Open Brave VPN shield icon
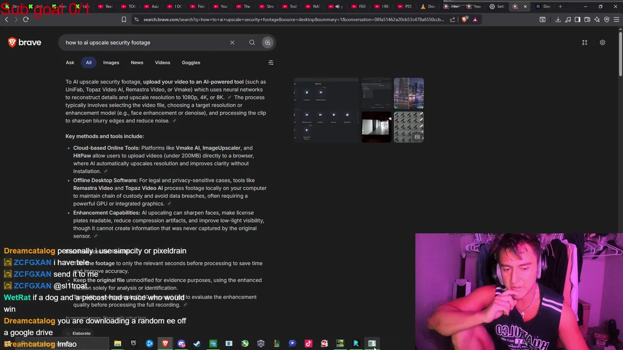This screenshot has height=350, width=623. click(x=606, y=19)
